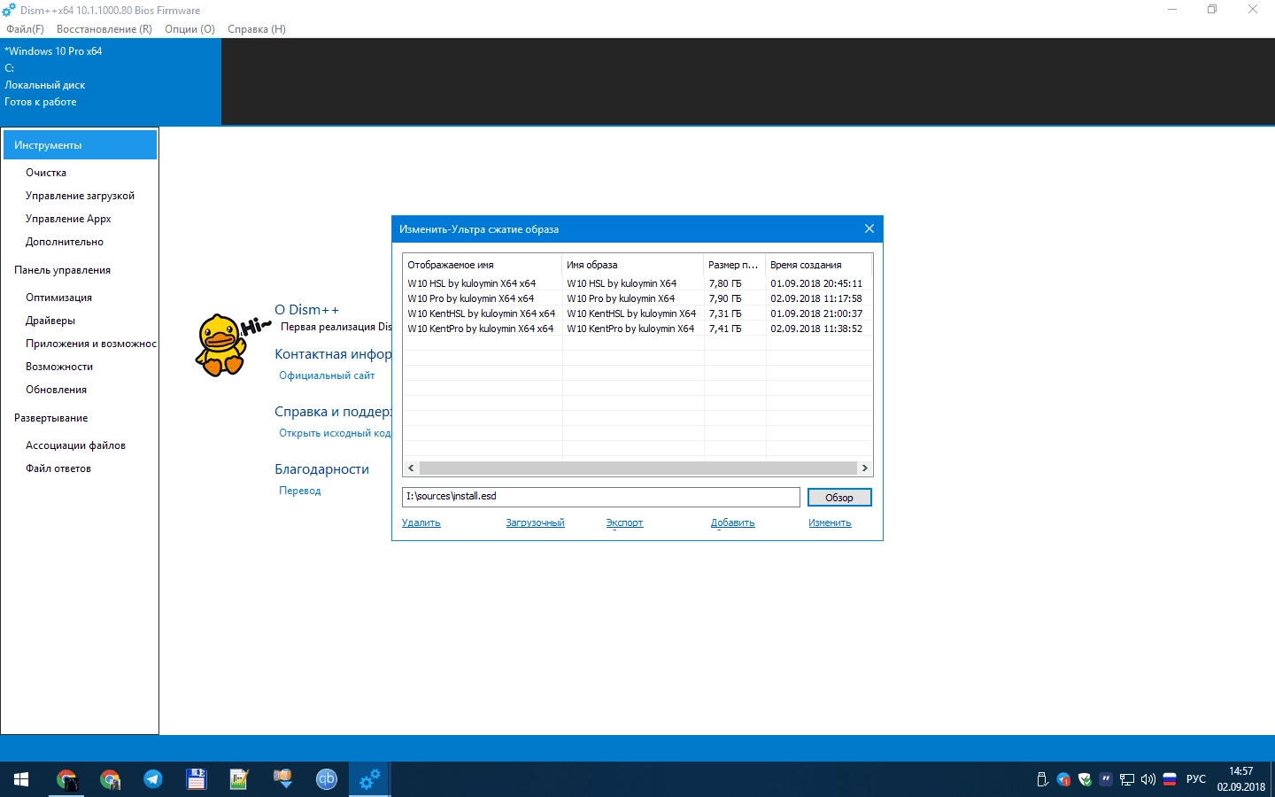Click the horizontal scrollbar thumb in list
This screenshot has width=1275, height=797.
coord(638,468)
